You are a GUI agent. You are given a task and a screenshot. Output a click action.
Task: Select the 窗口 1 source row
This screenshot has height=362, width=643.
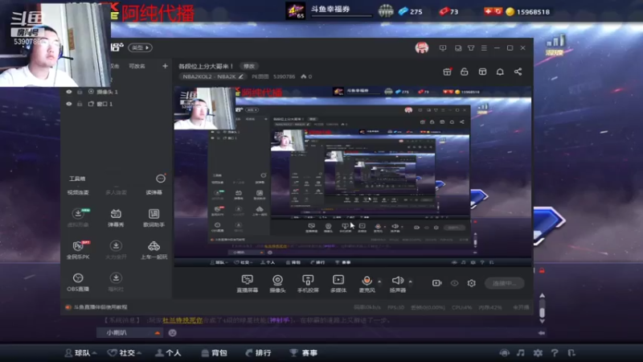click(117, 104)
